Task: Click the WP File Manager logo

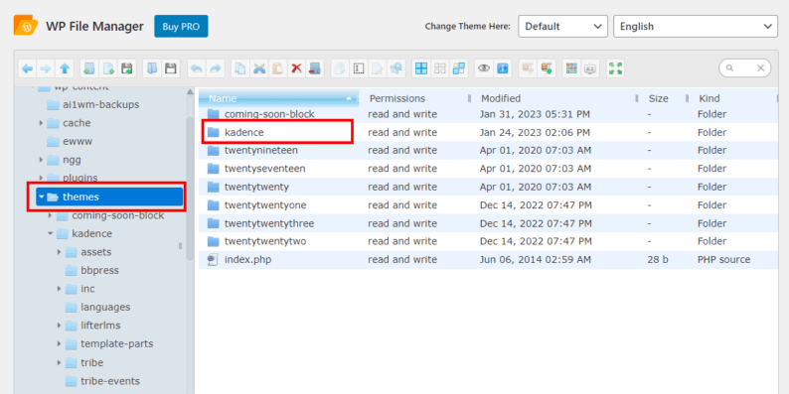Action: pyautogui.click(x=26, y=26)
